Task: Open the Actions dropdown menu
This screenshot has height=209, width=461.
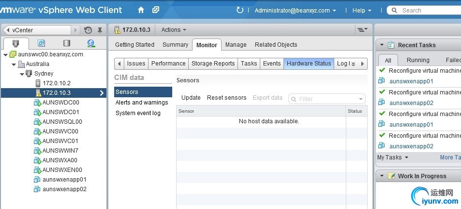Action: pyautogui.click(x=174, y=30)
